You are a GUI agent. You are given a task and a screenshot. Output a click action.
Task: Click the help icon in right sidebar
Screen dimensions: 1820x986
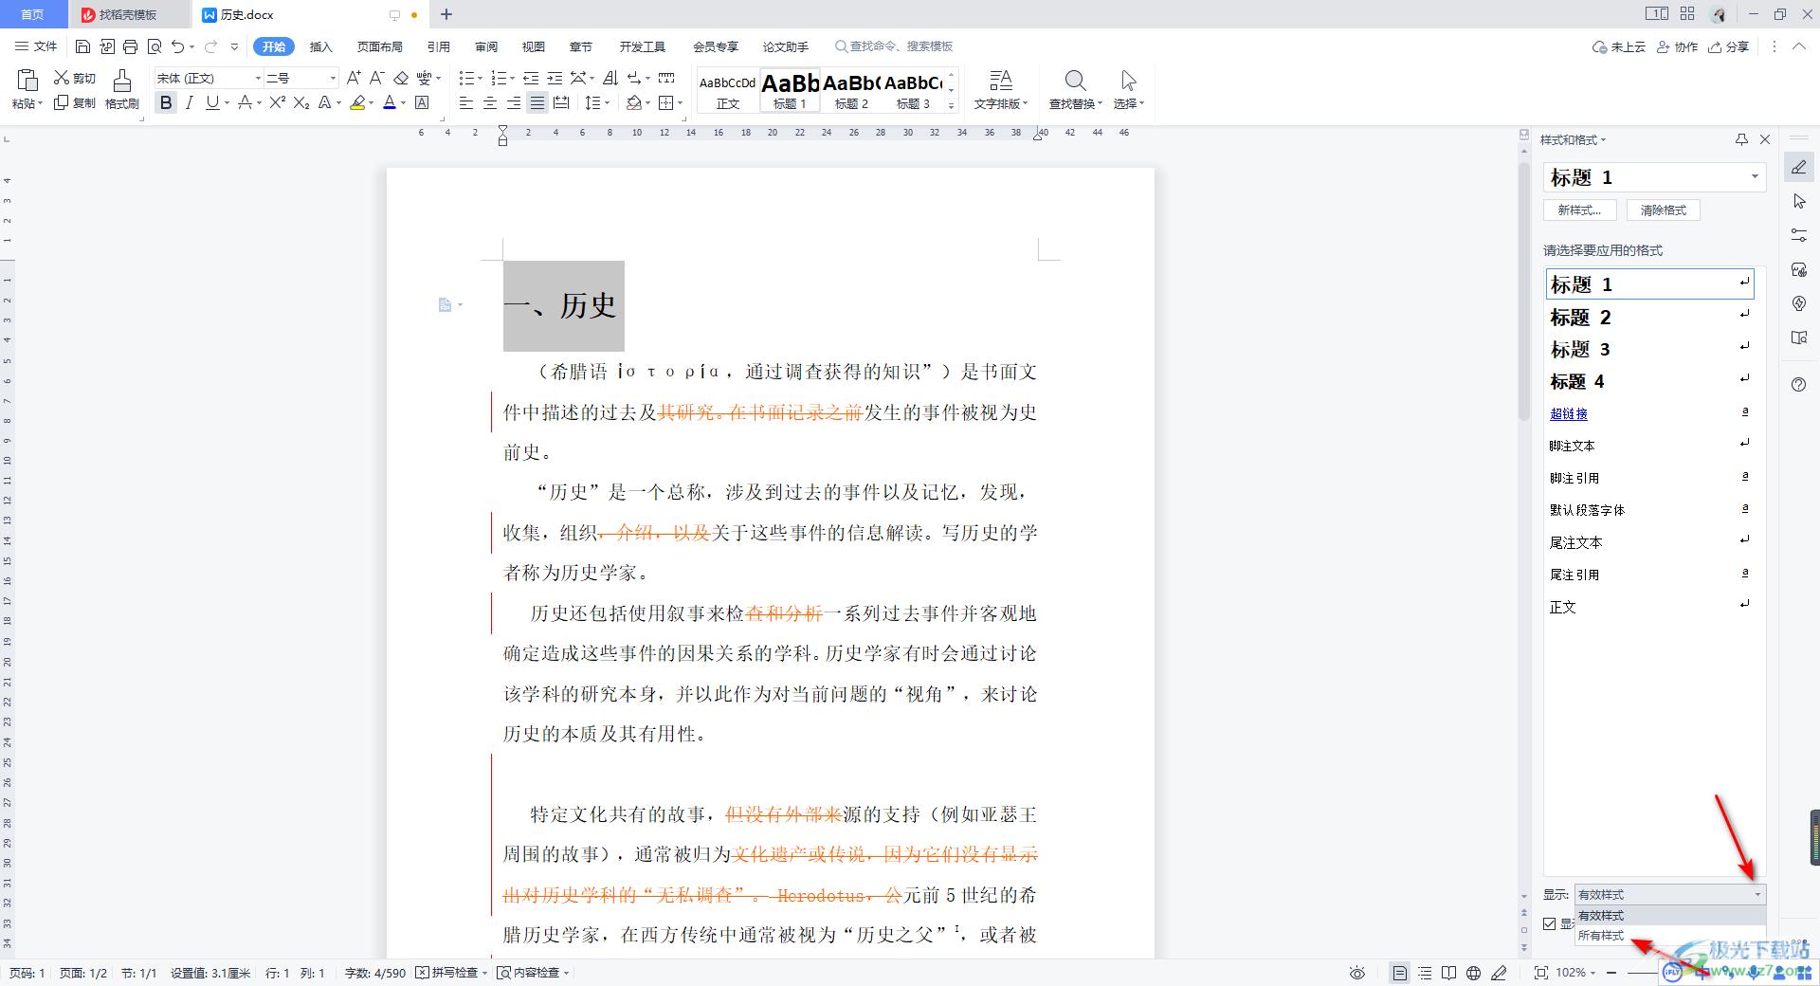pos(1799,384)
